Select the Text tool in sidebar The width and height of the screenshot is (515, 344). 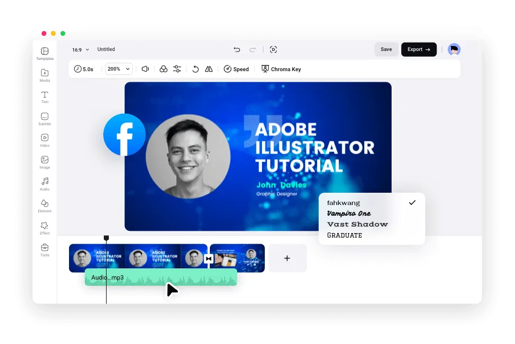[45, 97]
